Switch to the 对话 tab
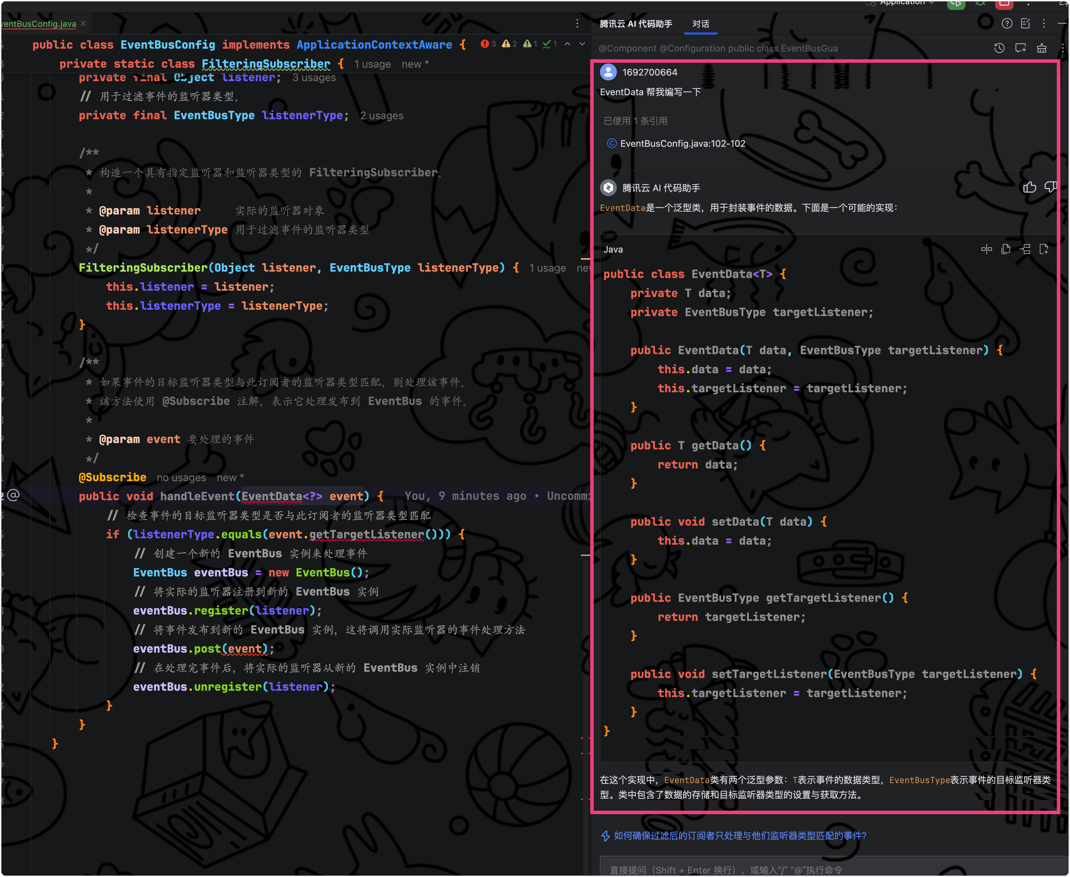Screen dimensions: 1070x877 [x=701, y=24]
